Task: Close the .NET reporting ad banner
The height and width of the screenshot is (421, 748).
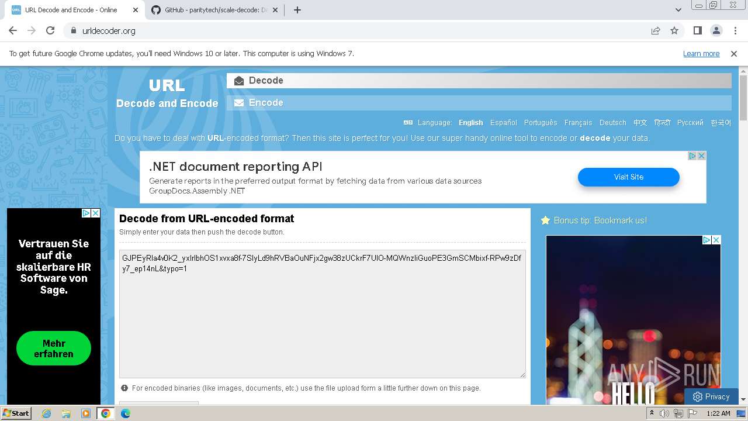Action: pyautogui.click(x=702, y=156)
